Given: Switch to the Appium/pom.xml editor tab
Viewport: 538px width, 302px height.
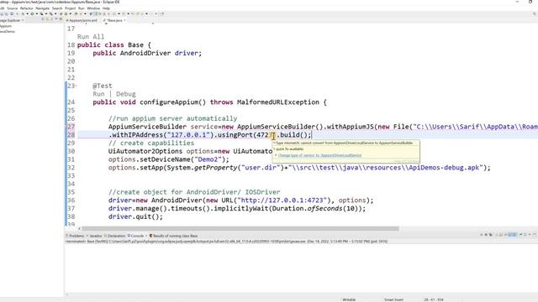Looking at the screenshot, I should tap(82, 20).
